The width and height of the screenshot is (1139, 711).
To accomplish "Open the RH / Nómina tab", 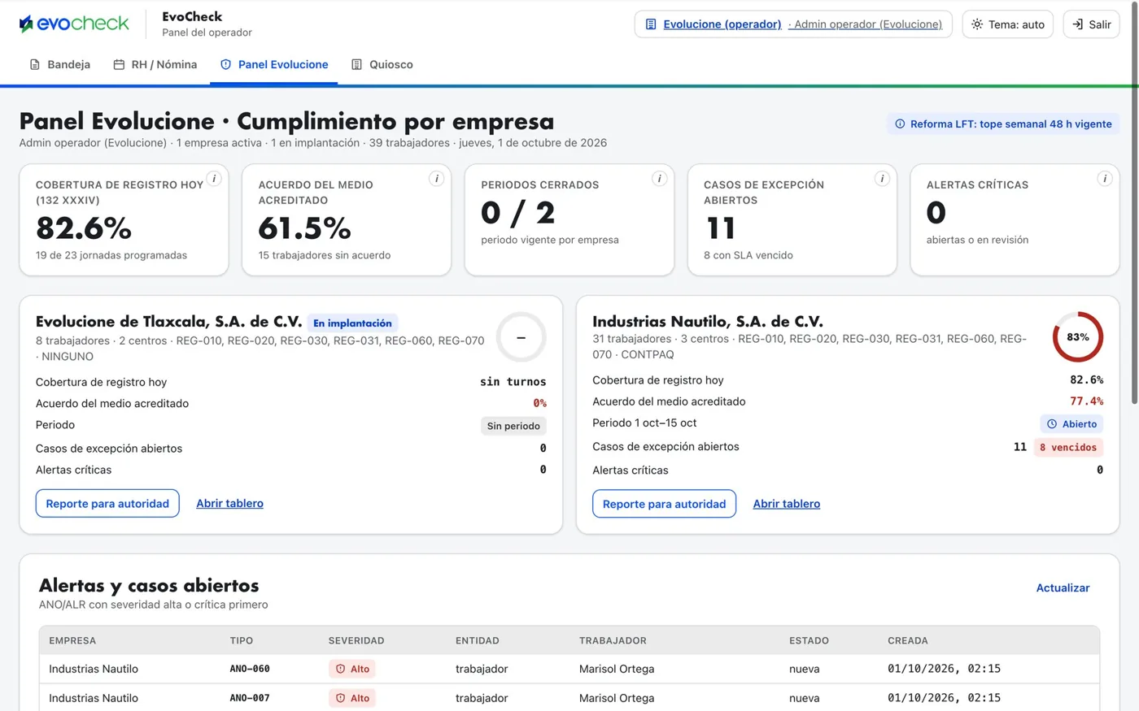I will tap(155, 64).
